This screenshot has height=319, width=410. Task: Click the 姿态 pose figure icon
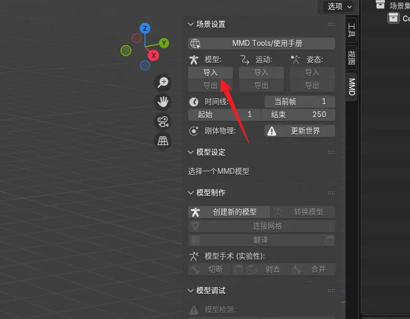(296, 60)
